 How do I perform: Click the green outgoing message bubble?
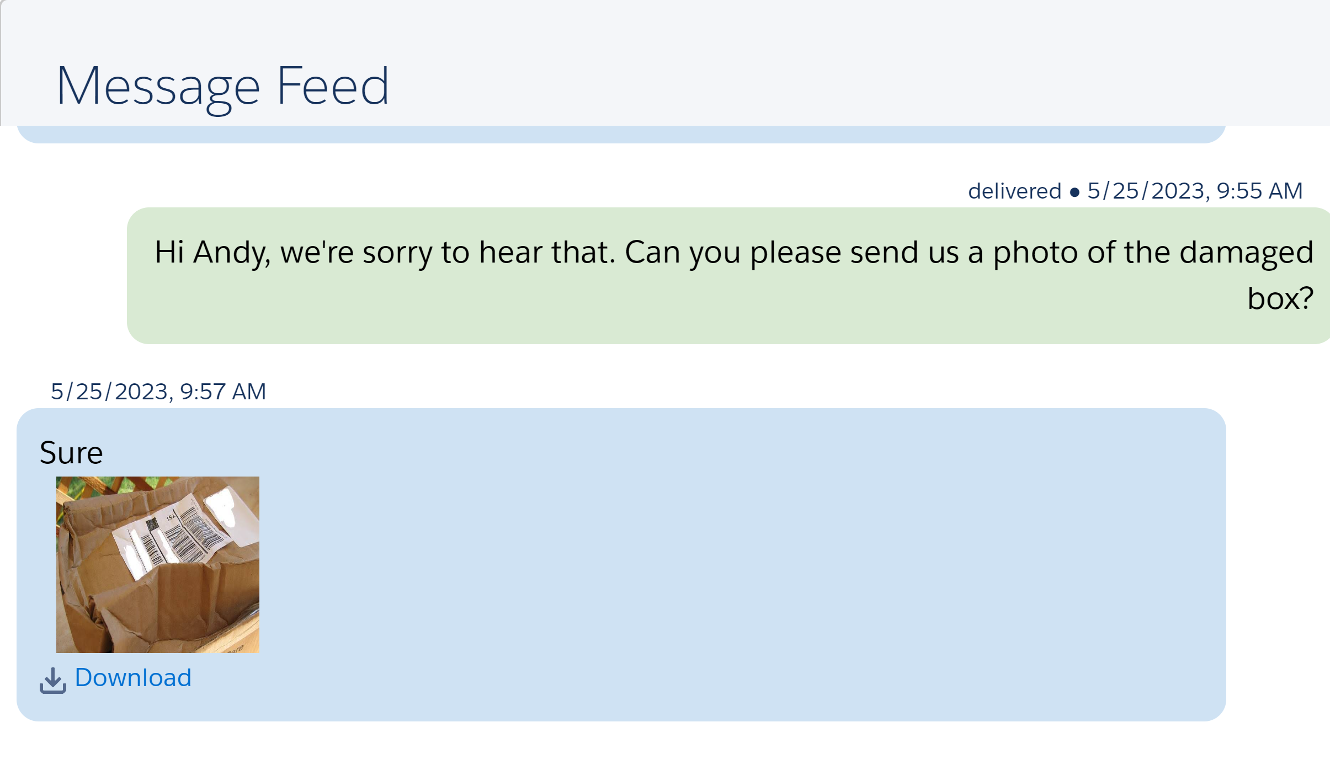coord(728,276)
